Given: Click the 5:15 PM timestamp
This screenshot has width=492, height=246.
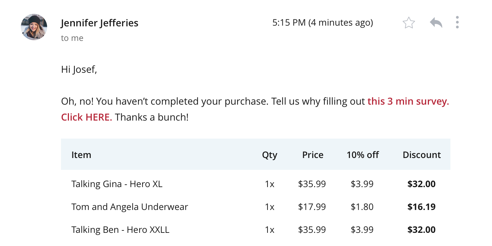Looking at the screenshot, I should pyautogui.click(x=323, y=23).
